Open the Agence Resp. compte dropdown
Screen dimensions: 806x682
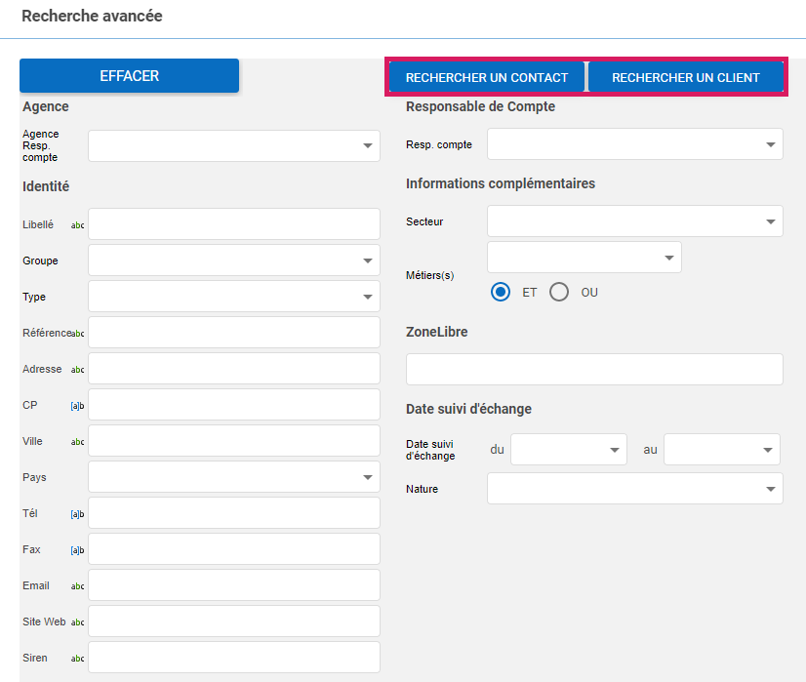(234, 145)
